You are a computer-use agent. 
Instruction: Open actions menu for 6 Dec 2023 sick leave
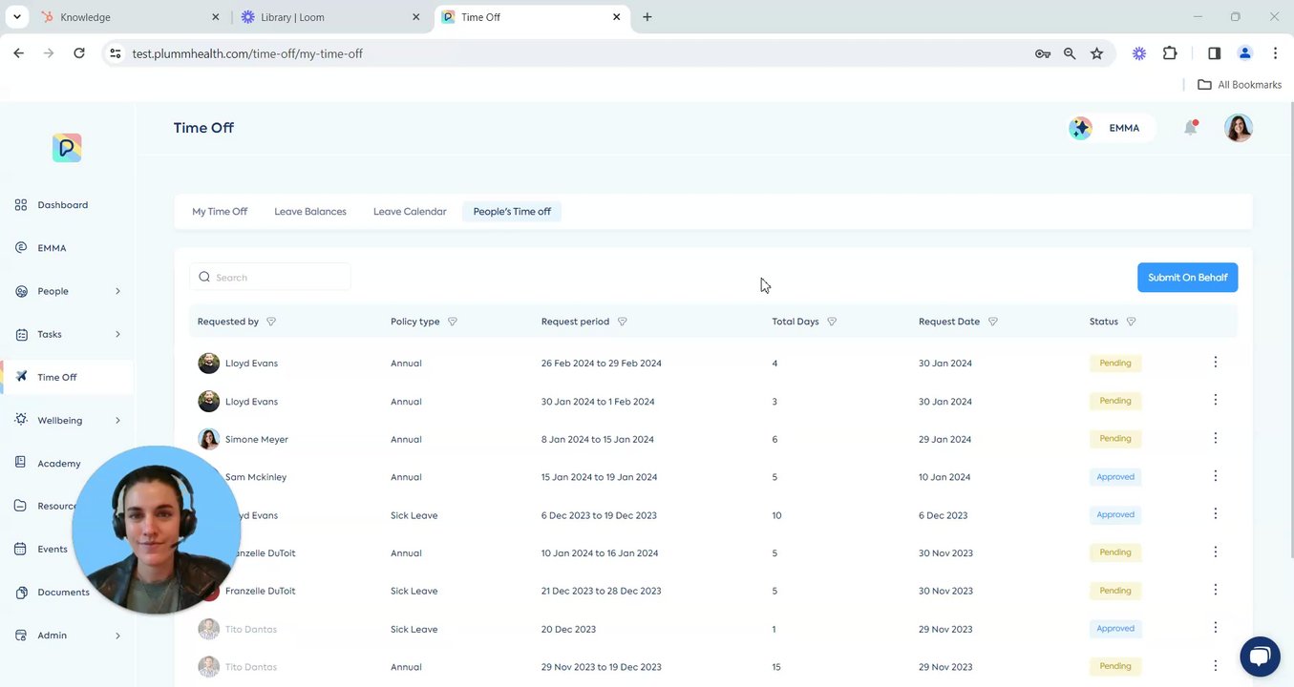pyautogui.click(x=1216, y=513)
